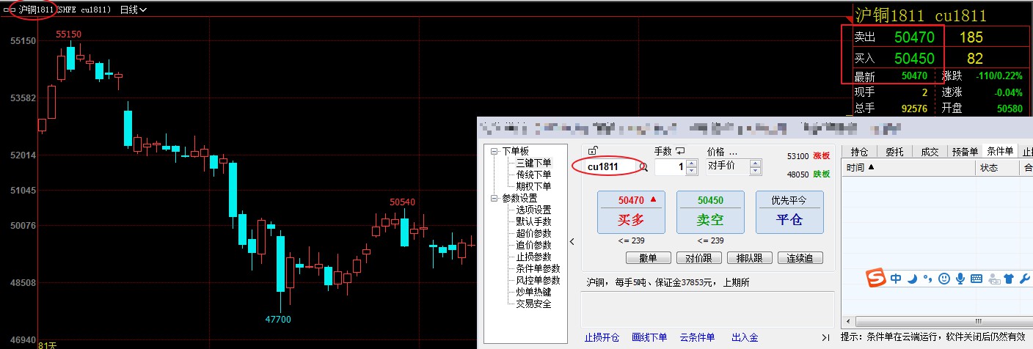1033x349 pixels.
Task: Collapse the 下单板 tree node
Action: (494, 151)
